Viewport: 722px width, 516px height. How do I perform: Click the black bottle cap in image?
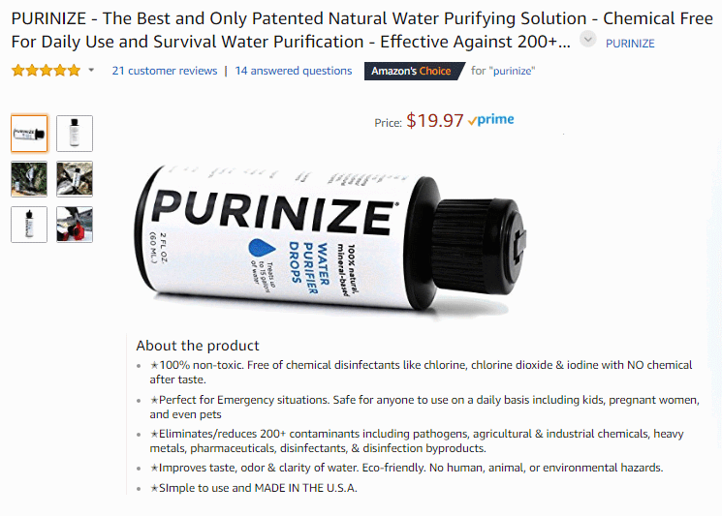point(485,236)
